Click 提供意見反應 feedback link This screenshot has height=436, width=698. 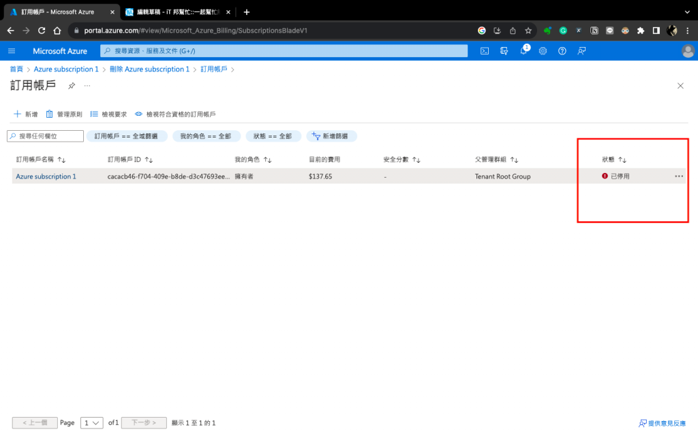tap(663, 423)
